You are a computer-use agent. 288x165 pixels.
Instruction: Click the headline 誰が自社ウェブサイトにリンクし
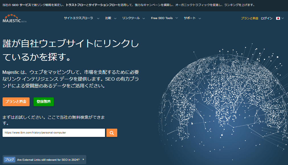pos(71,43)
